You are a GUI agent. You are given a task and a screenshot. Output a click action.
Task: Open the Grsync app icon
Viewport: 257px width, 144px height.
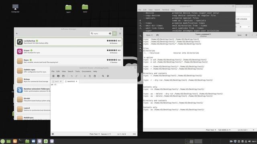(20, 52)
